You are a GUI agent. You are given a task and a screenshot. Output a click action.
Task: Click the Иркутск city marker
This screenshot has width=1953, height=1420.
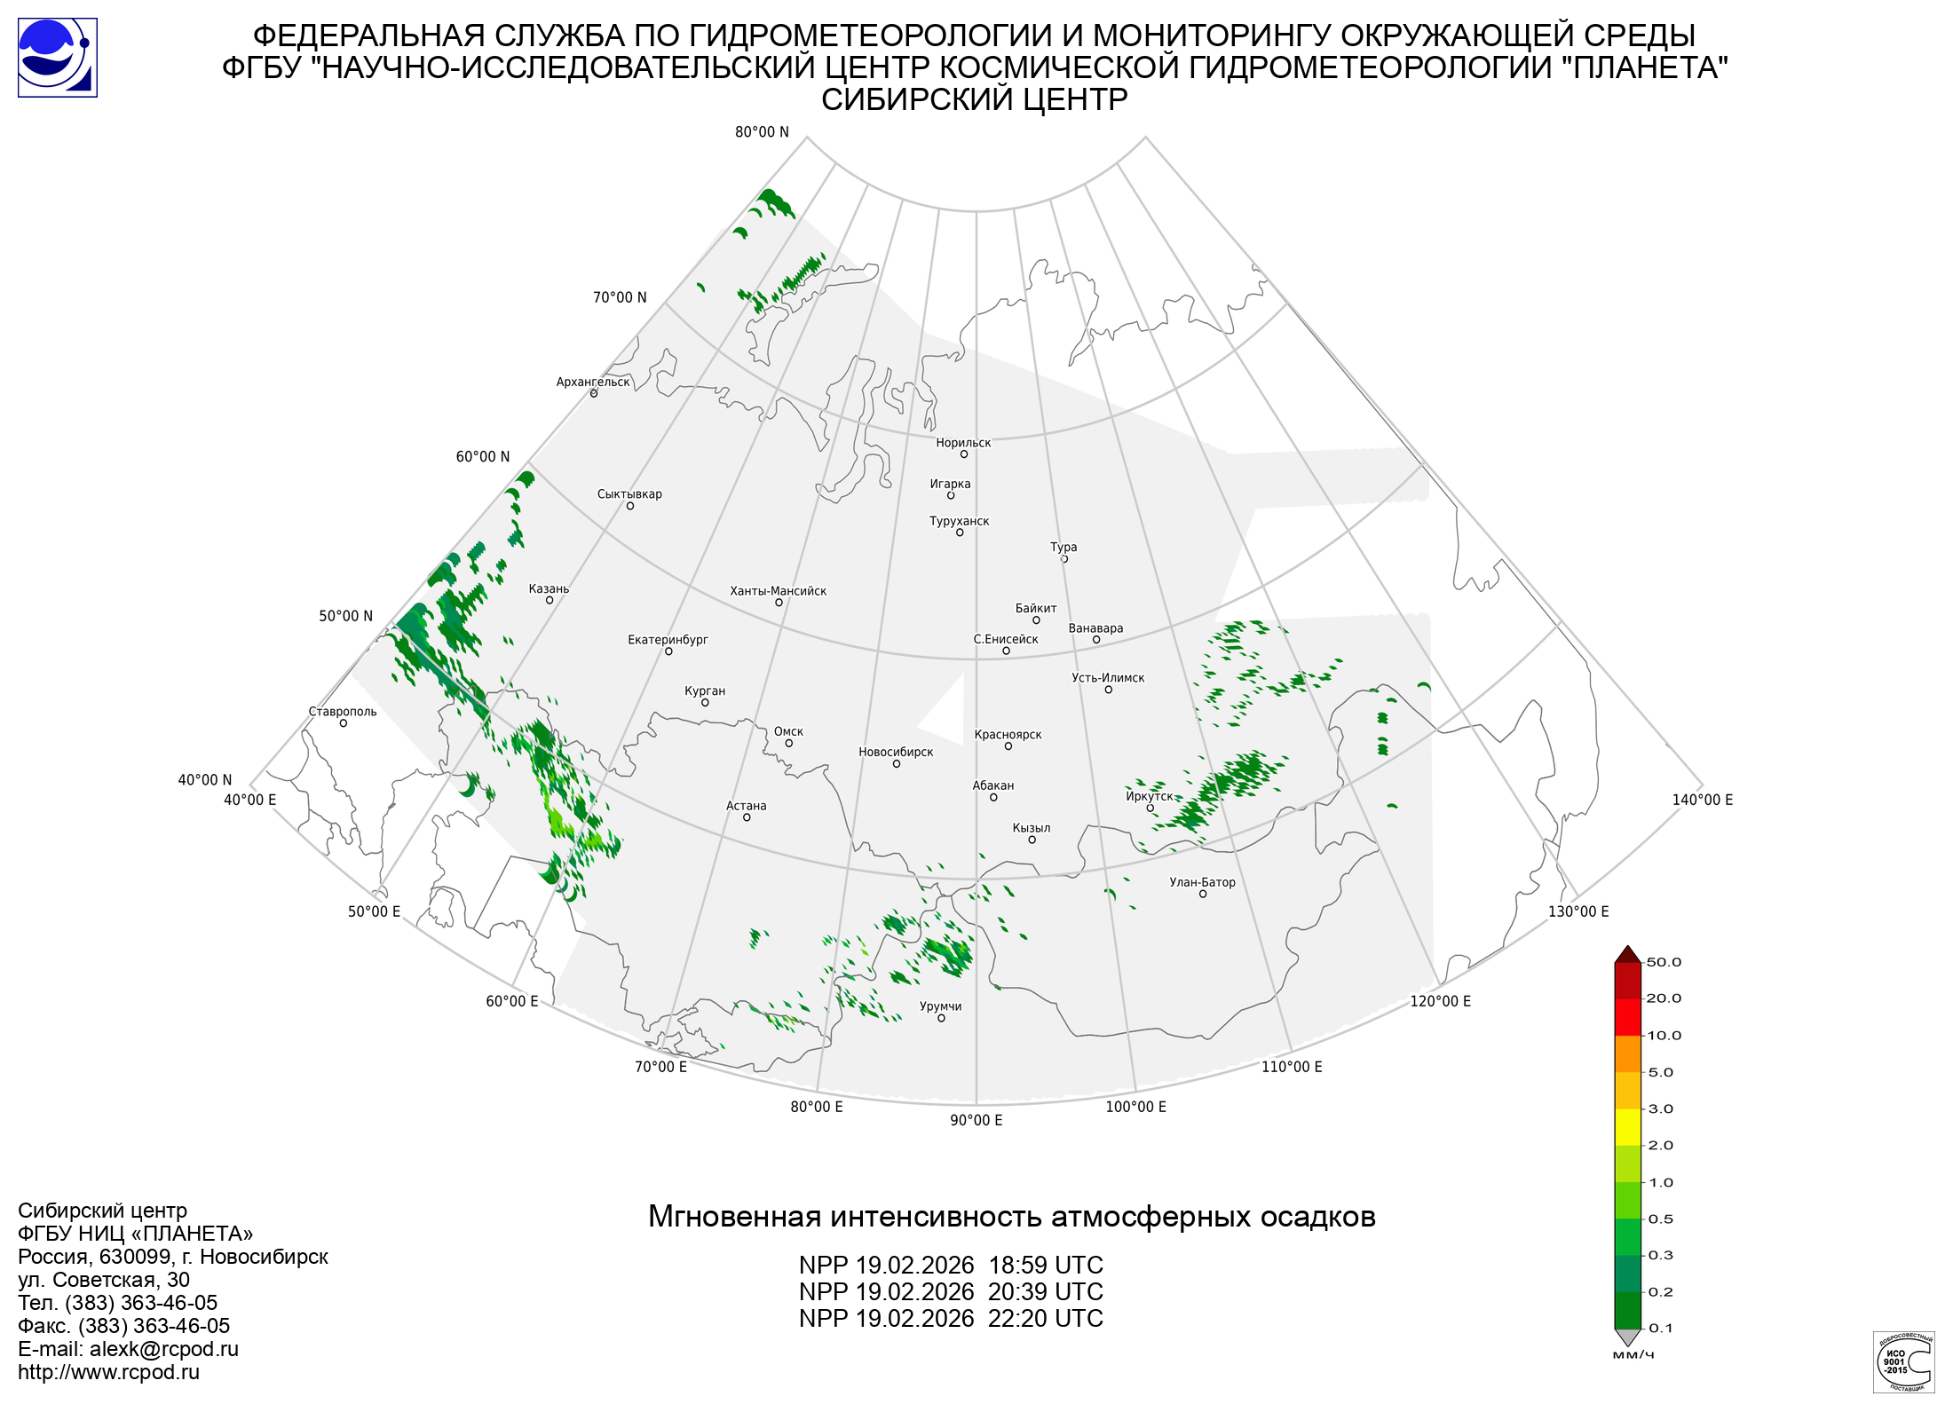(x=1150, y=809)
